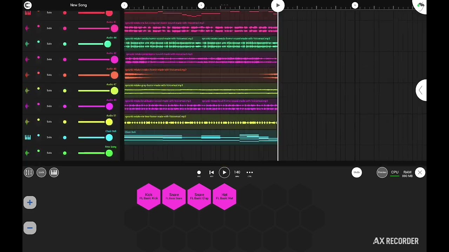Tap the Audio 46 waveform track icon
The height and width of the screenshot is (252, 449).
coord(28,75)
